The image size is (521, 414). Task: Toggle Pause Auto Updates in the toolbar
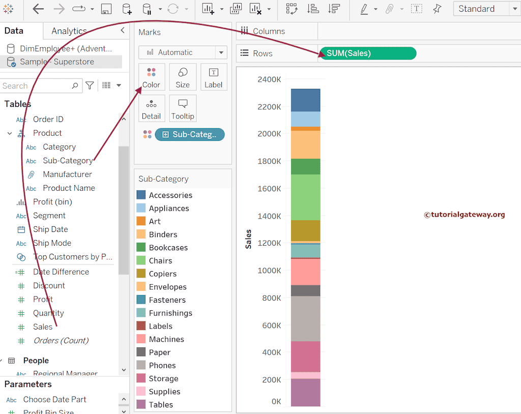point(147,9)
